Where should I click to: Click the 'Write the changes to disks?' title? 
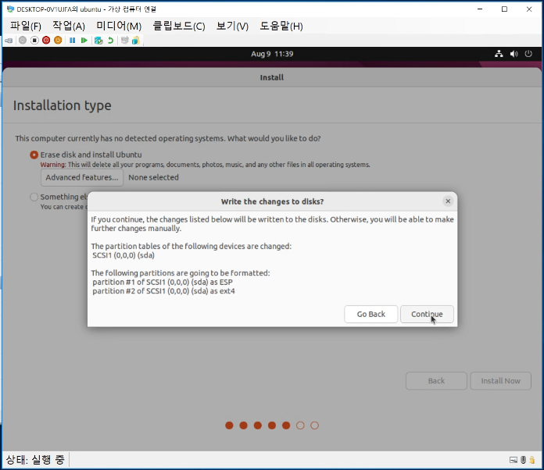[272, 201]
